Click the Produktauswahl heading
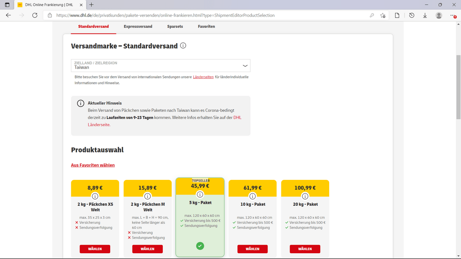Viewport: 461px width, 259px height. [x=97, y=150]
